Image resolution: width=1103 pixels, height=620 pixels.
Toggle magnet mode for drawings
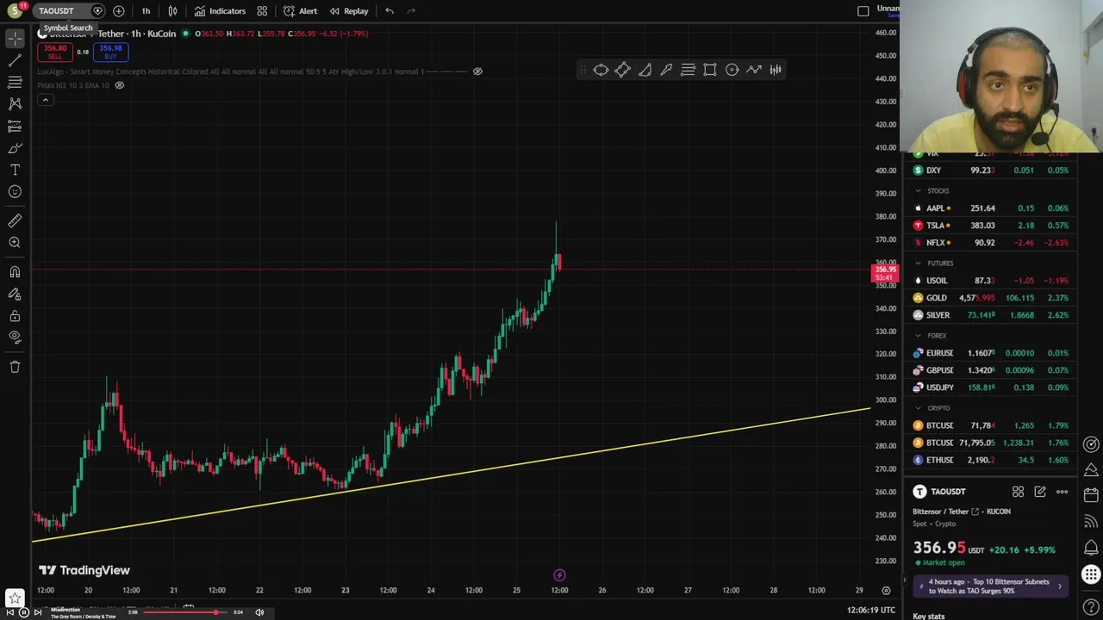pyautogui.click(x=15, y=272)
